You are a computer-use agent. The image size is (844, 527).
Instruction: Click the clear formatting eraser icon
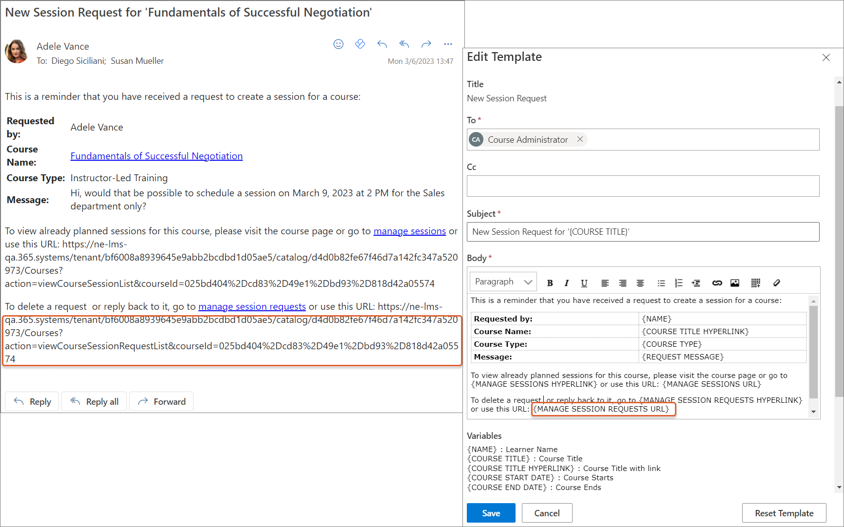(777, 283)
